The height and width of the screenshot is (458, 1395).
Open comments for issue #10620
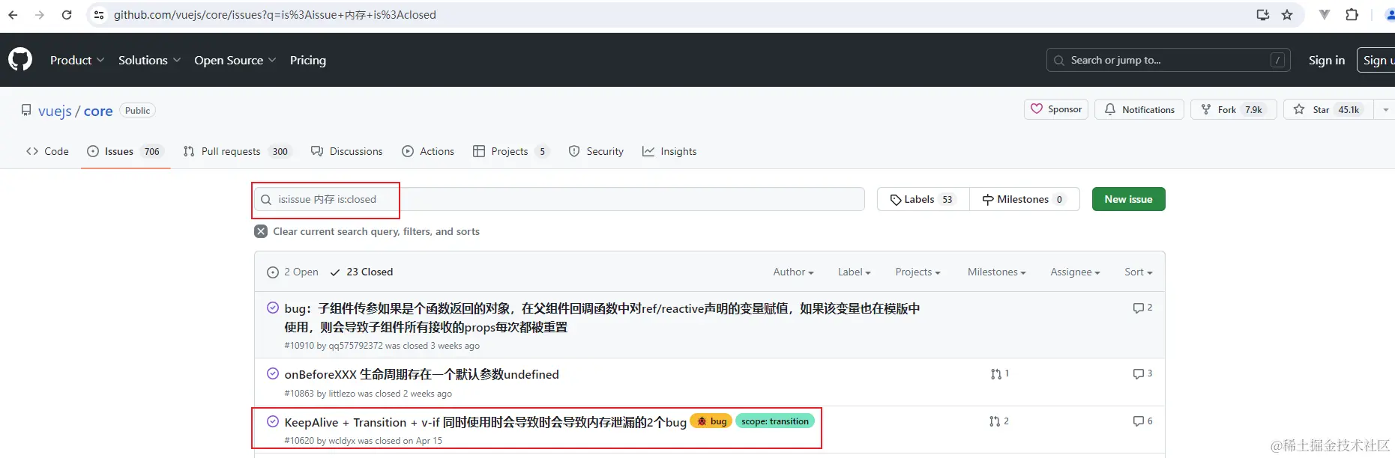tap(1142, 421)
